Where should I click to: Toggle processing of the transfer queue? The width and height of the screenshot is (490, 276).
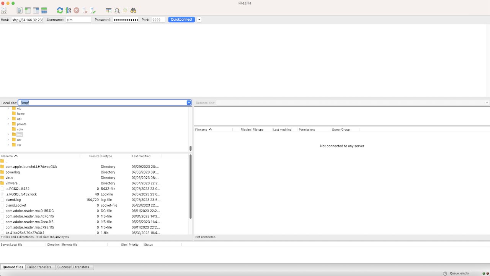[x=68, y=10]
